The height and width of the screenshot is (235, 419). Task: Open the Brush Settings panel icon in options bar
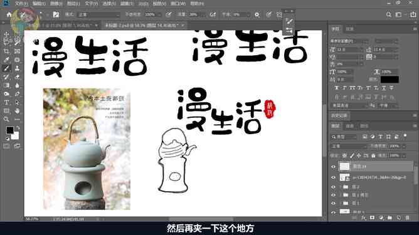point(56,14)
